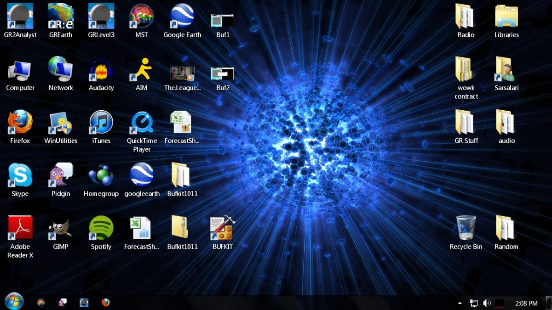The height and width of the screenshot is (310, 552).
Task: Click the AIM shortcut icon
Action: click(x=142, y=74)
